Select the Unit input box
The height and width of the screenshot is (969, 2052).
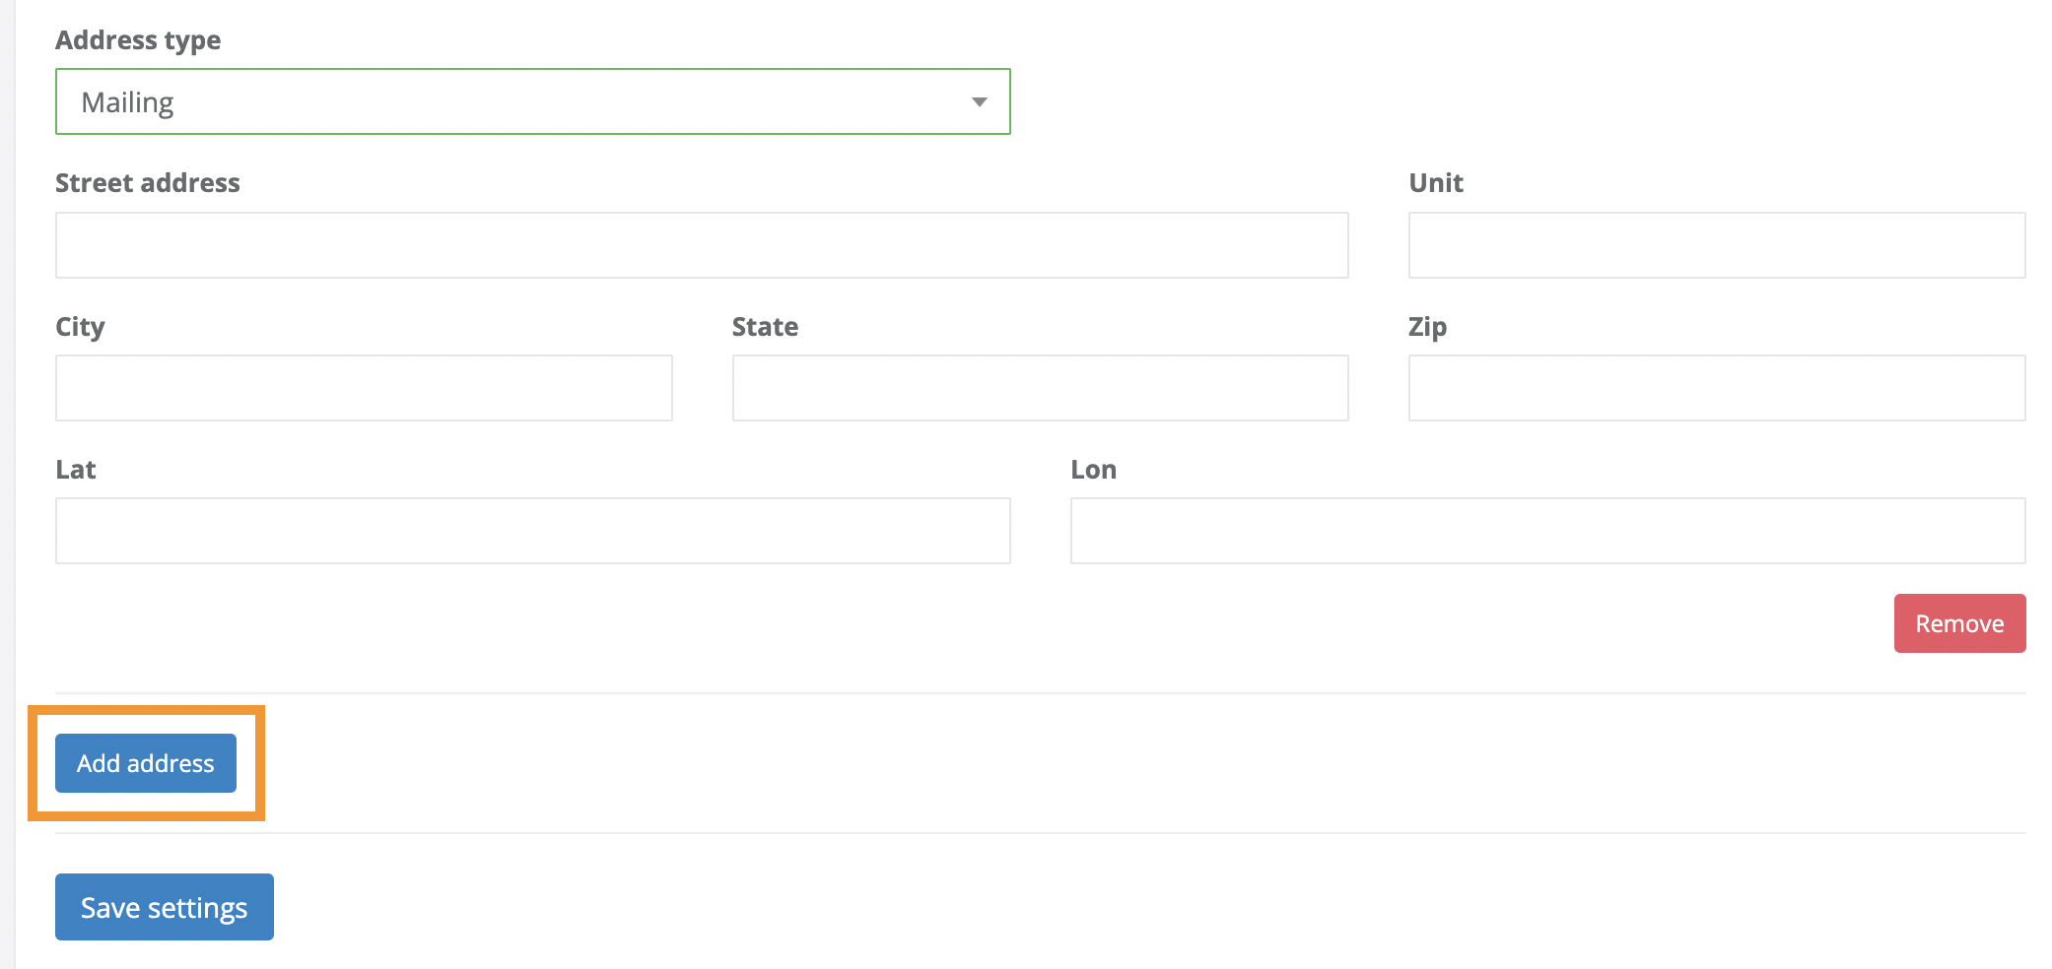[x=1716, y=244]
